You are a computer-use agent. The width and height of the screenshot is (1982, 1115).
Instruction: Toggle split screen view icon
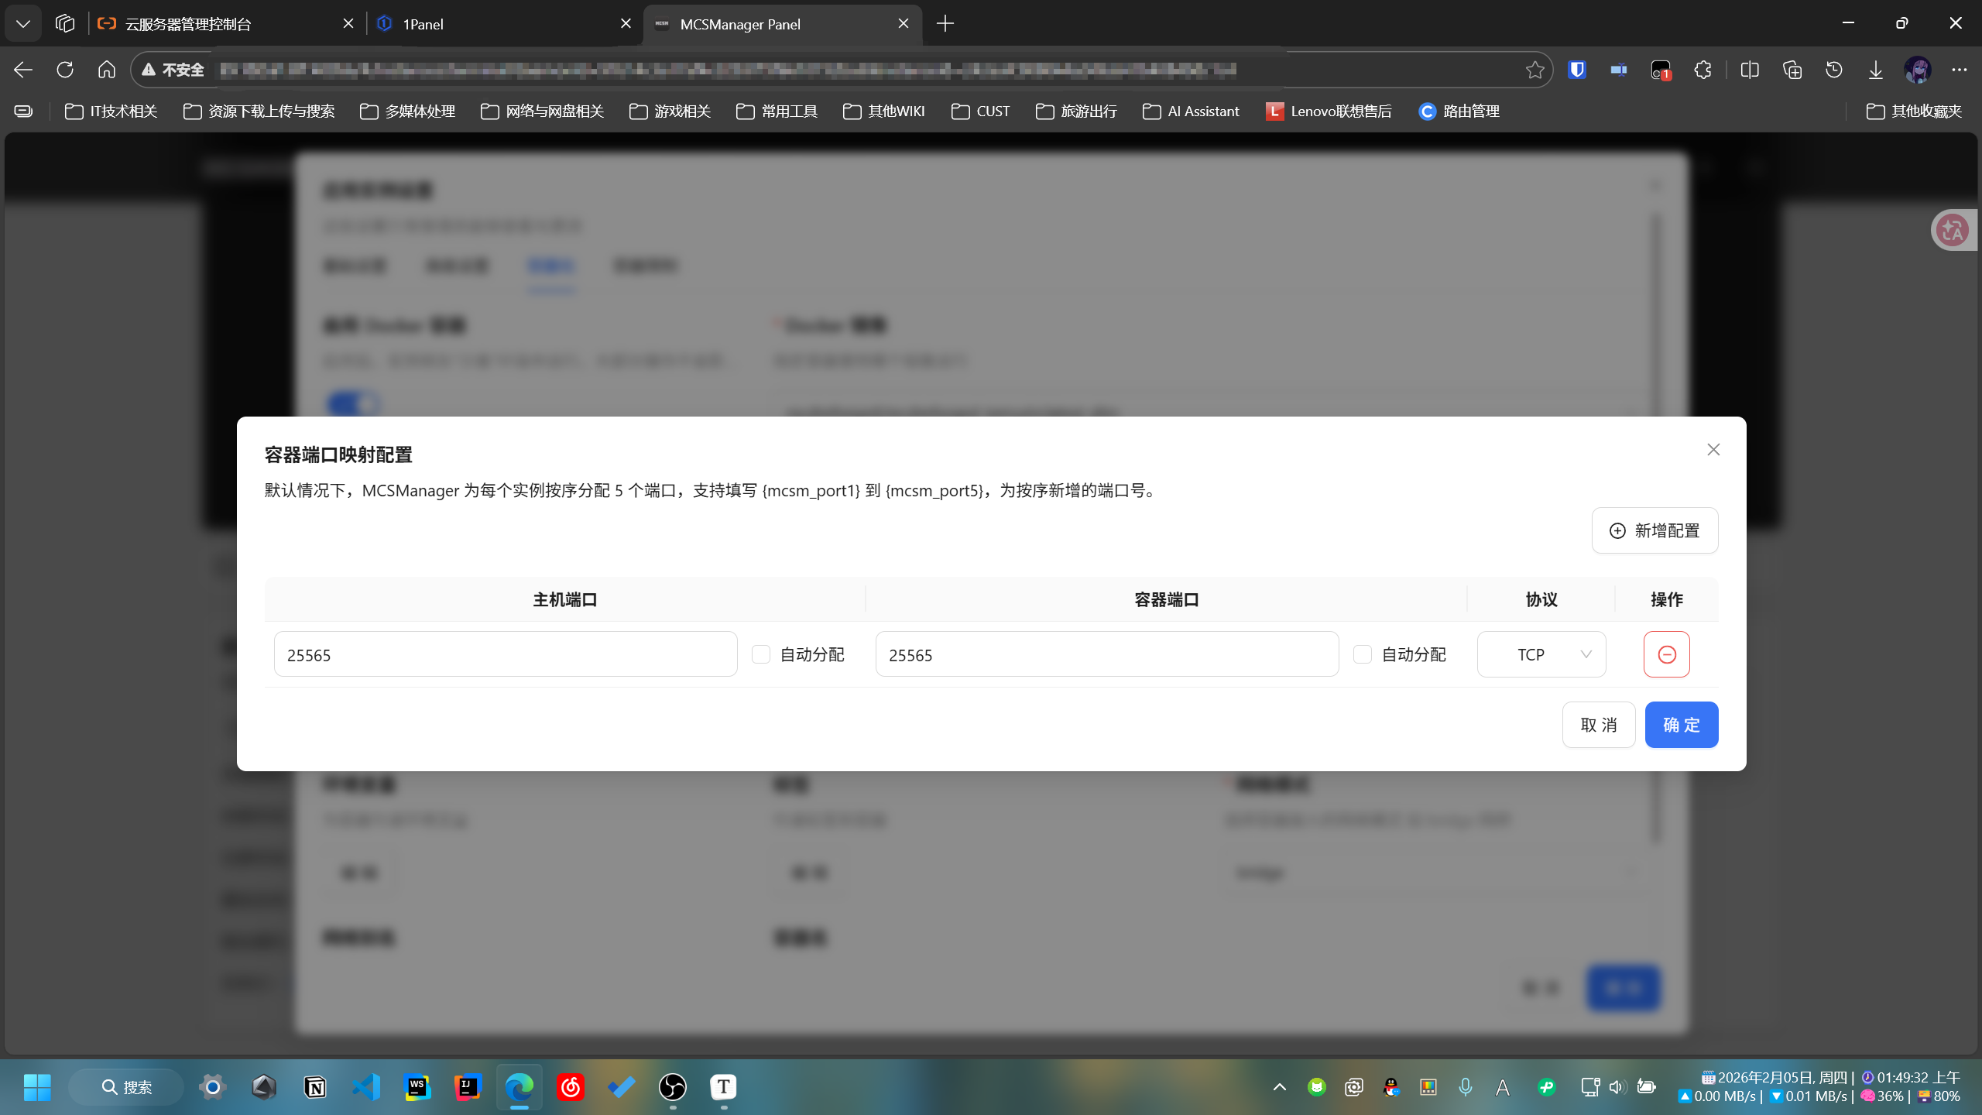click(1750, 70)
